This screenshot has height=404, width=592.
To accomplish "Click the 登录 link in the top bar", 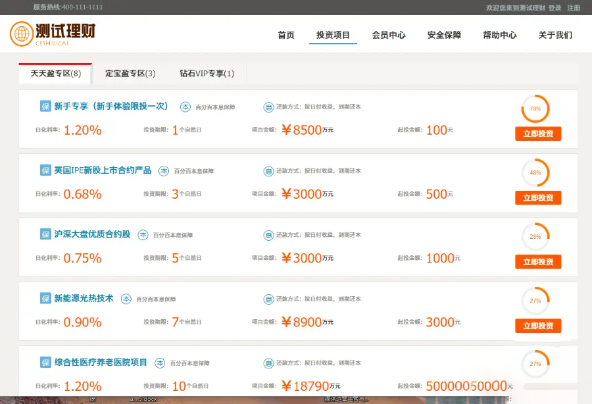I will point(555,8).
